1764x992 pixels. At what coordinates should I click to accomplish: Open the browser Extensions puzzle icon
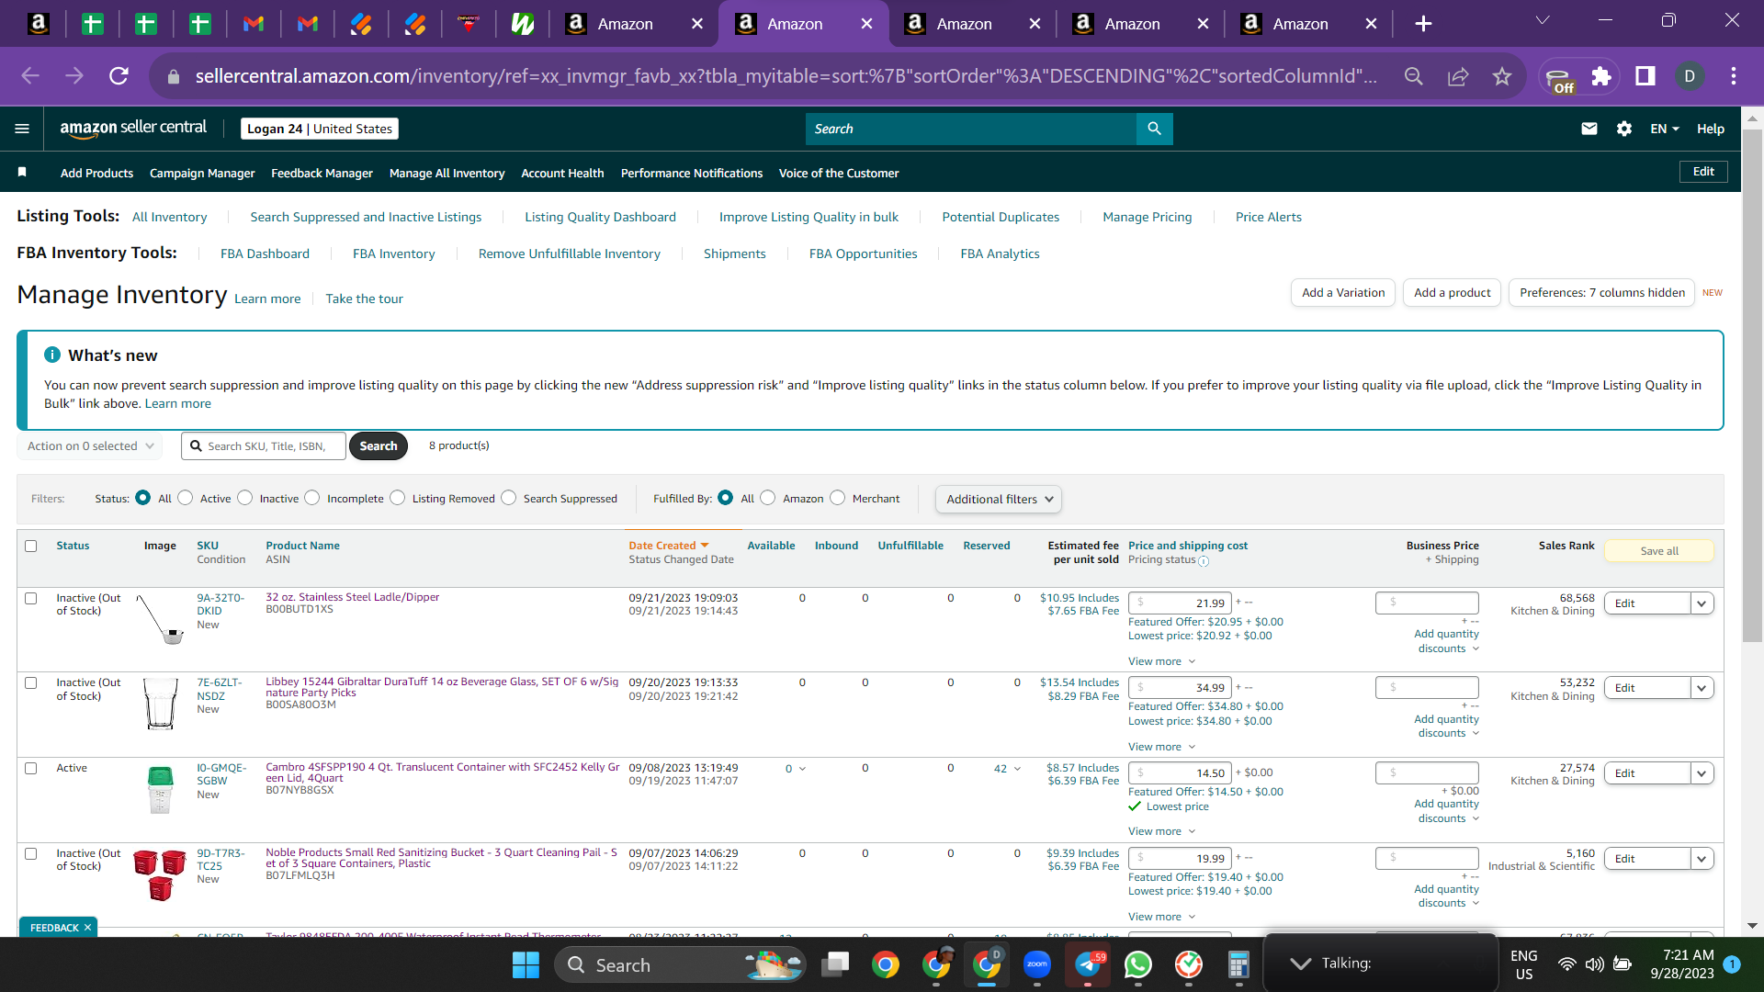[x=1601, y=76]
